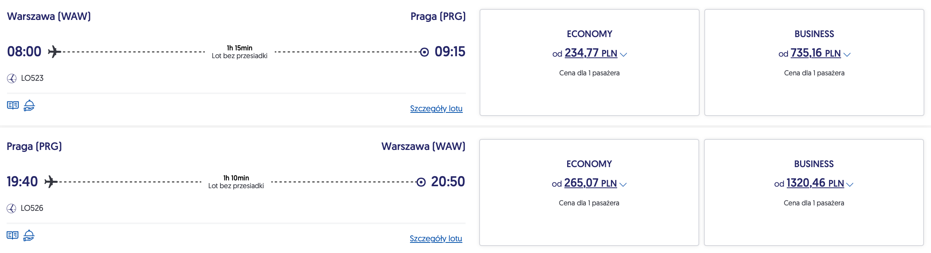Open Szczegóły lotu for Warszawa–Praga flight
931x253 pixels.
436,109
